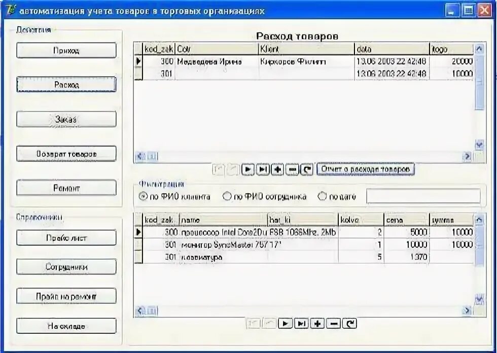Click down arrow of upper grid scrollbar
The image size is (497, 353).
click(x=479, y=145)
